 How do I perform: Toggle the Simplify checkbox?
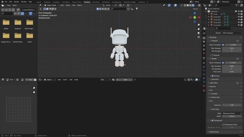point(210,94)
